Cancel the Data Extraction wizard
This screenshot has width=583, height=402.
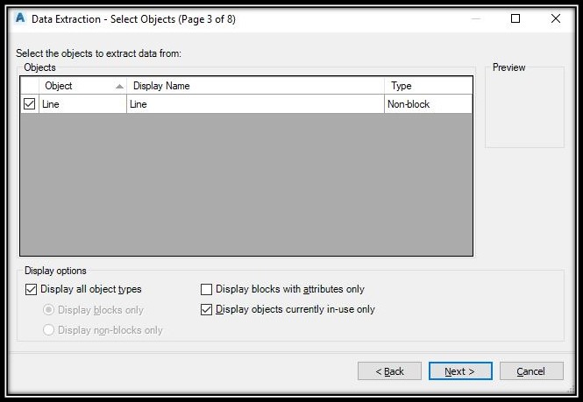pyautogui.click(x=531, y=371)
